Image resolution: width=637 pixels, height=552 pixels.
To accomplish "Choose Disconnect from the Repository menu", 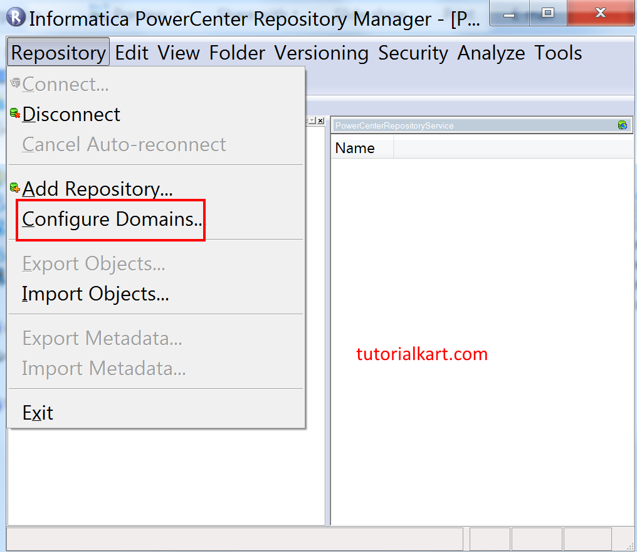I will (x=156, y=114).
